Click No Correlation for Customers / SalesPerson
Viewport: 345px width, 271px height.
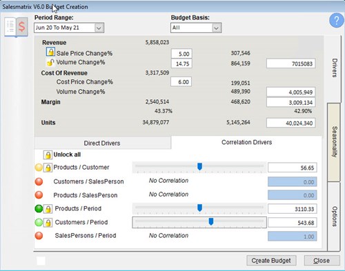168,181
